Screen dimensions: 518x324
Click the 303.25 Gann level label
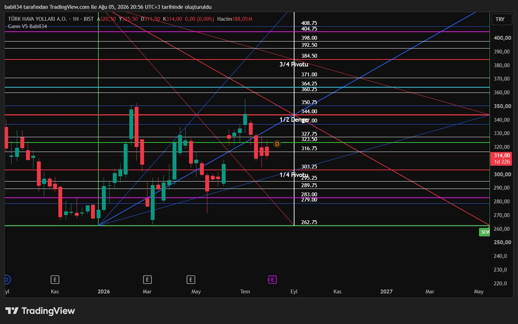point(309,167)
